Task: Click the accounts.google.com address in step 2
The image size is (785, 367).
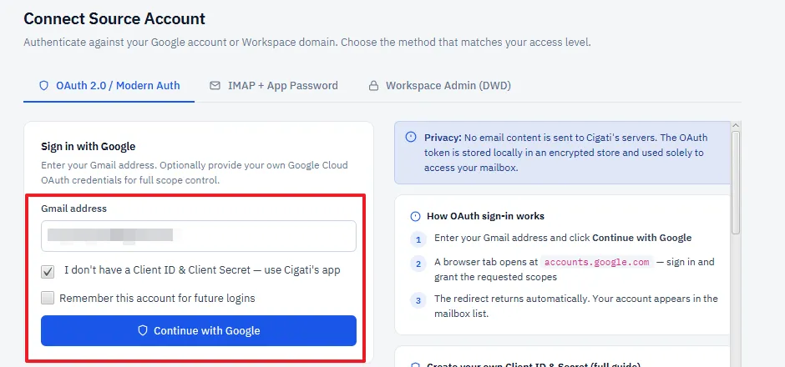Action: 597,262
